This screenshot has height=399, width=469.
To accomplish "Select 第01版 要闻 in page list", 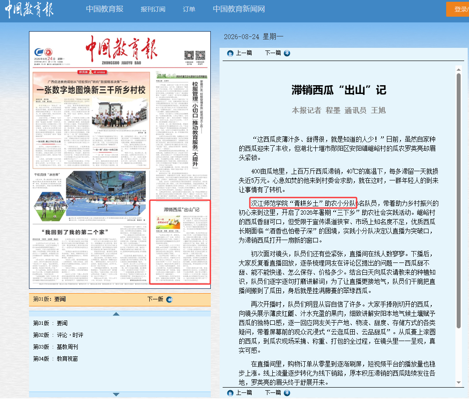I will [x=50, y=323].
